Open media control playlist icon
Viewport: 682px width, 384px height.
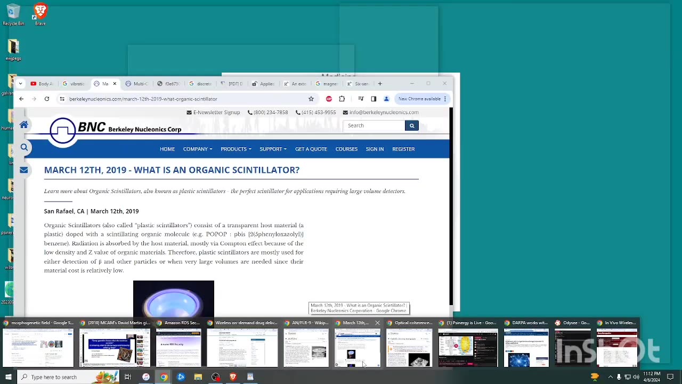point(361,99)
